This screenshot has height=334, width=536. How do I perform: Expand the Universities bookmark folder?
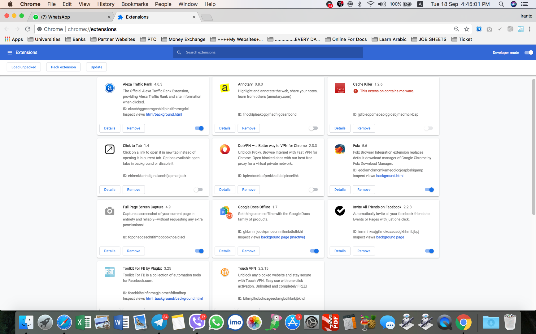click(x=44, y=39)
